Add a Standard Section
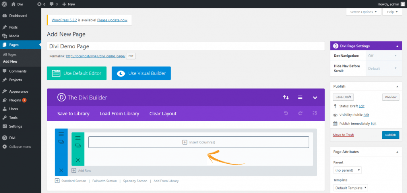The image size is (407, 193). (x=70, y=181)
